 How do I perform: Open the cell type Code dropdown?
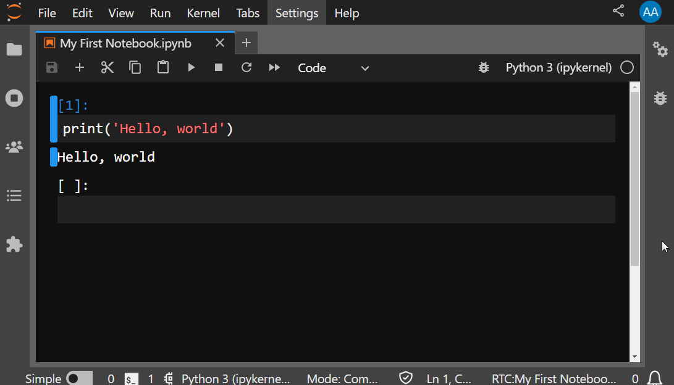[x=333, y=68]
